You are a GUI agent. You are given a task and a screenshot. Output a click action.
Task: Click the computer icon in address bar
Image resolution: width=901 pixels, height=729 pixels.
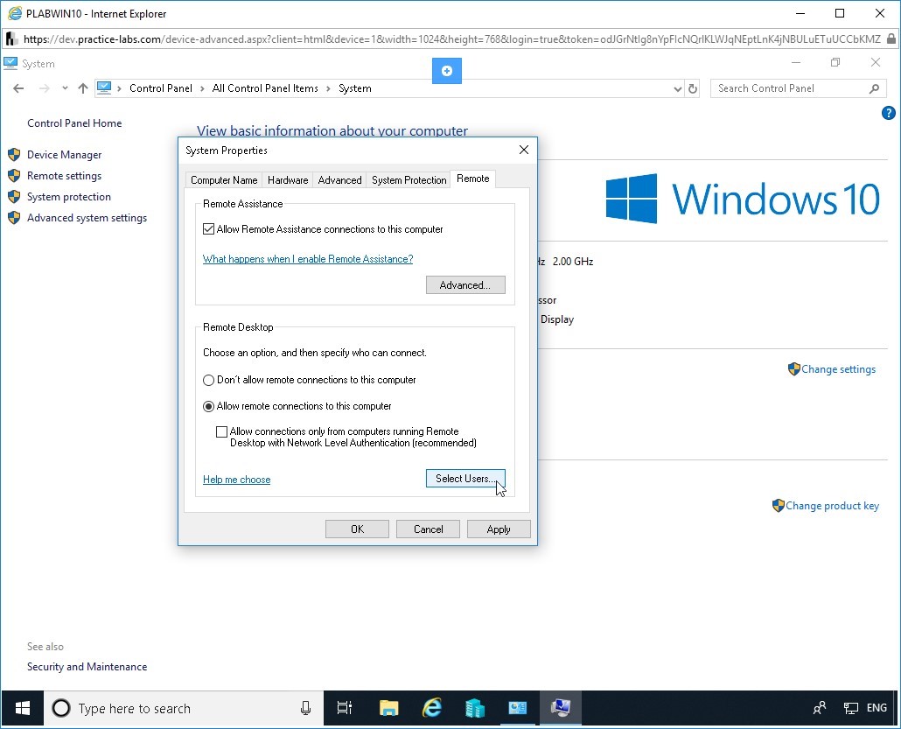click(104, 88)
